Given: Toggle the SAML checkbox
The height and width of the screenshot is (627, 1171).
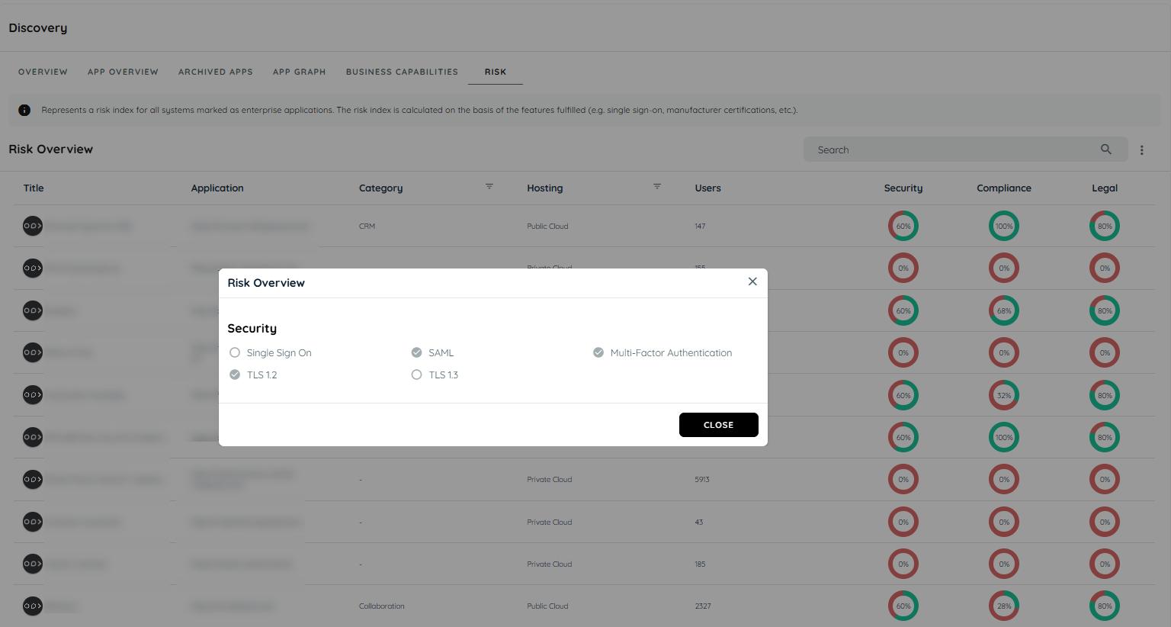Looking at the screenshot, I should click(416, 352).
